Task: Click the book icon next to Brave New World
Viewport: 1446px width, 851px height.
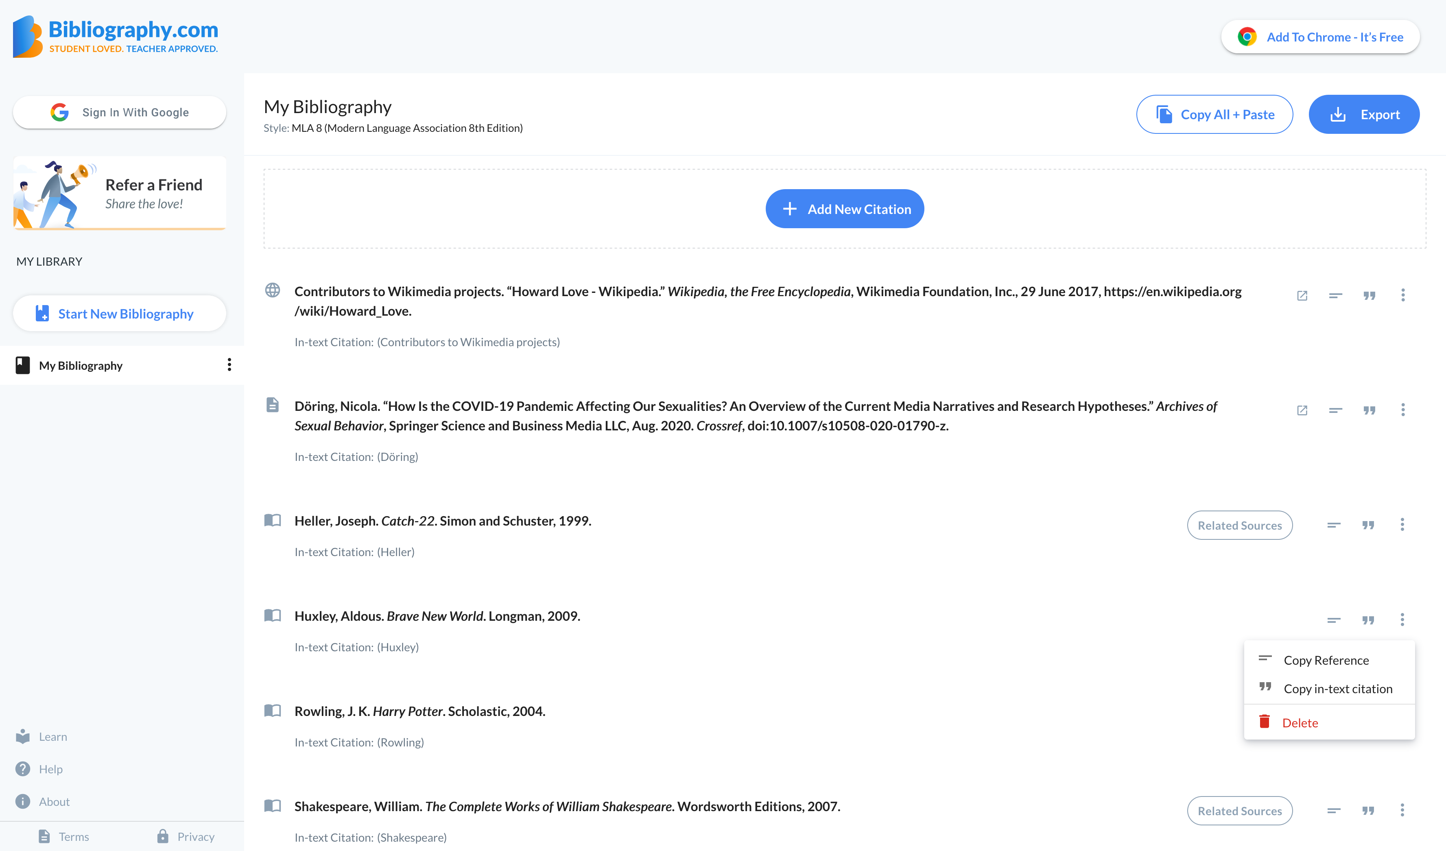Action: pyautogui.click(x=273, y=615)
